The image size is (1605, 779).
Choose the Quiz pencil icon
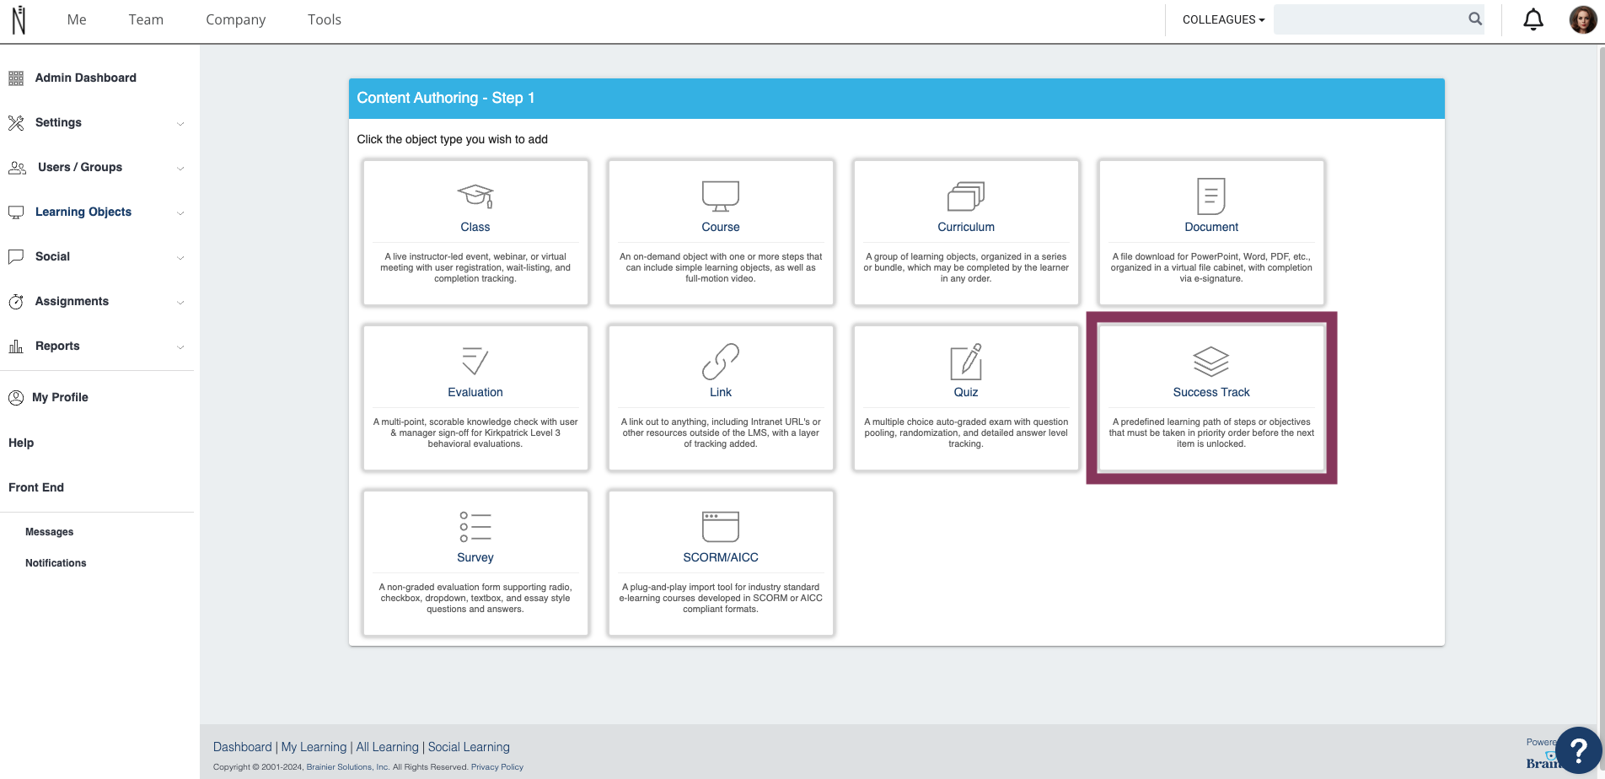point(966,361)
